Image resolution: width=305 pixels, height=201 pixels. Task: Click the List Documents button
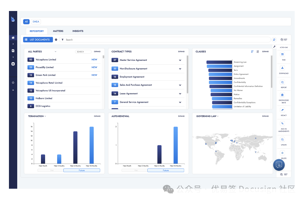click(x=38, y=40)
